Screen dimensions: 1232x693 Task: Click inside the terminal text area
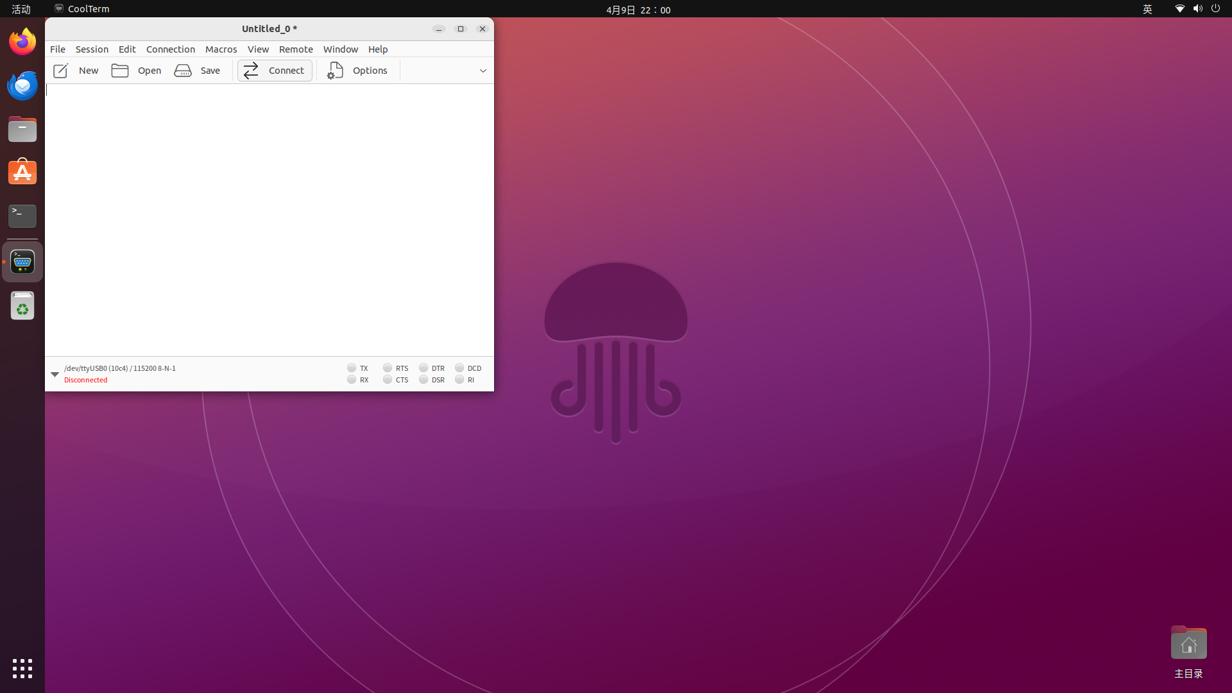click(x=269, y=218)
